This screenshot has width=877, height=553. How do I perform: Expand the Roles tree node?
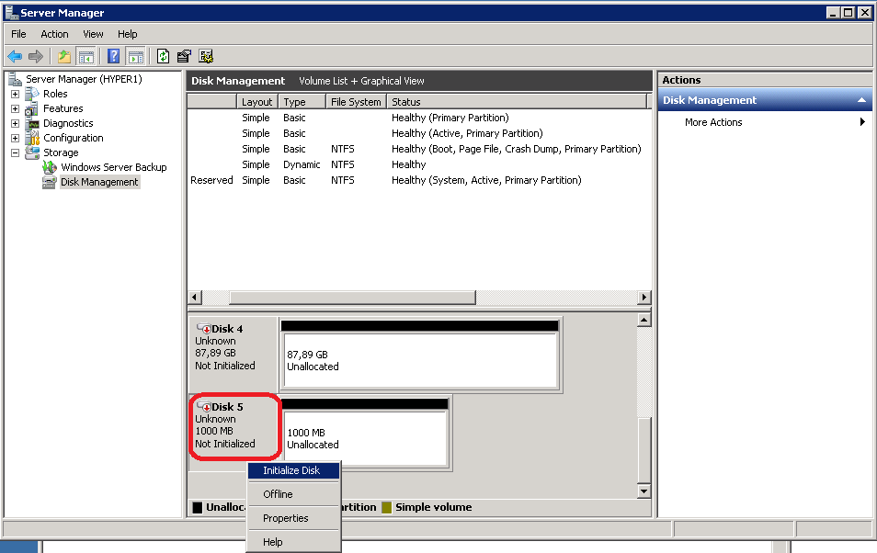pyautogui.click(x=15, y=94)
